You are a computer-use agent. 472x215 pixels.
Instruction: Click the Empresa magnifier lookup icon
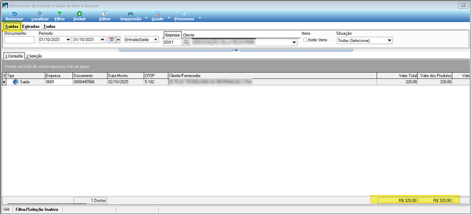pyautogui.click(x=186, y=43)
